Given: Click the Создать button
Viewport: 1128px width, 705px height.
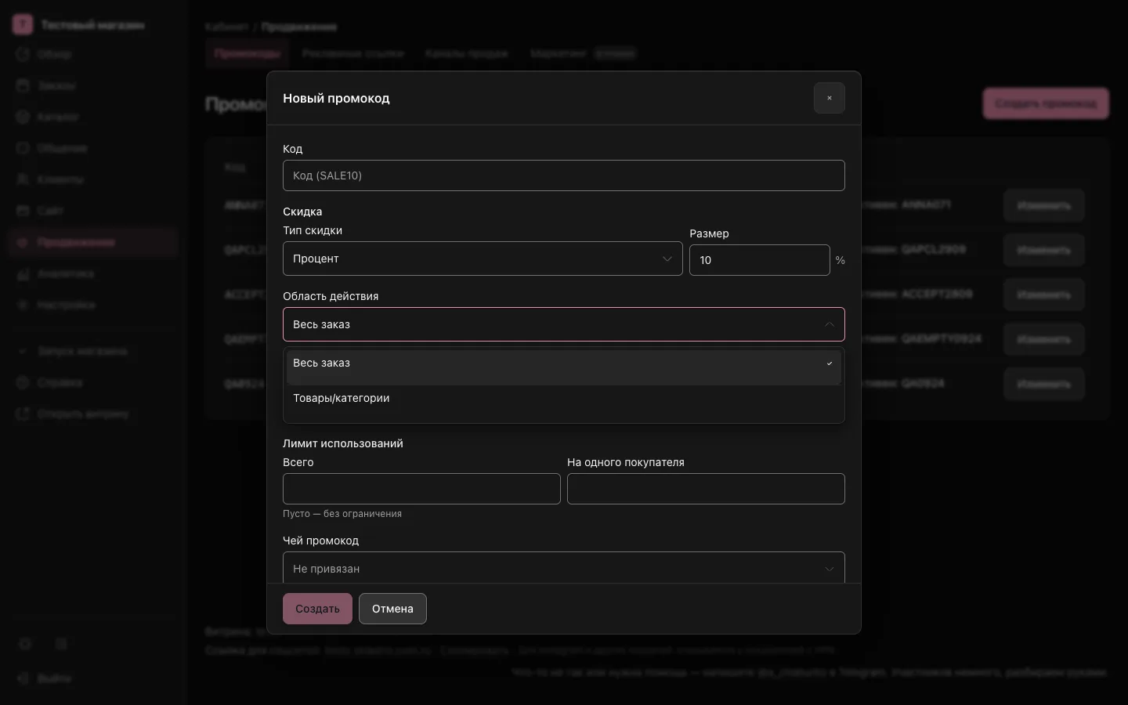Looking at the screenshot, I should [x=317, y=609].
